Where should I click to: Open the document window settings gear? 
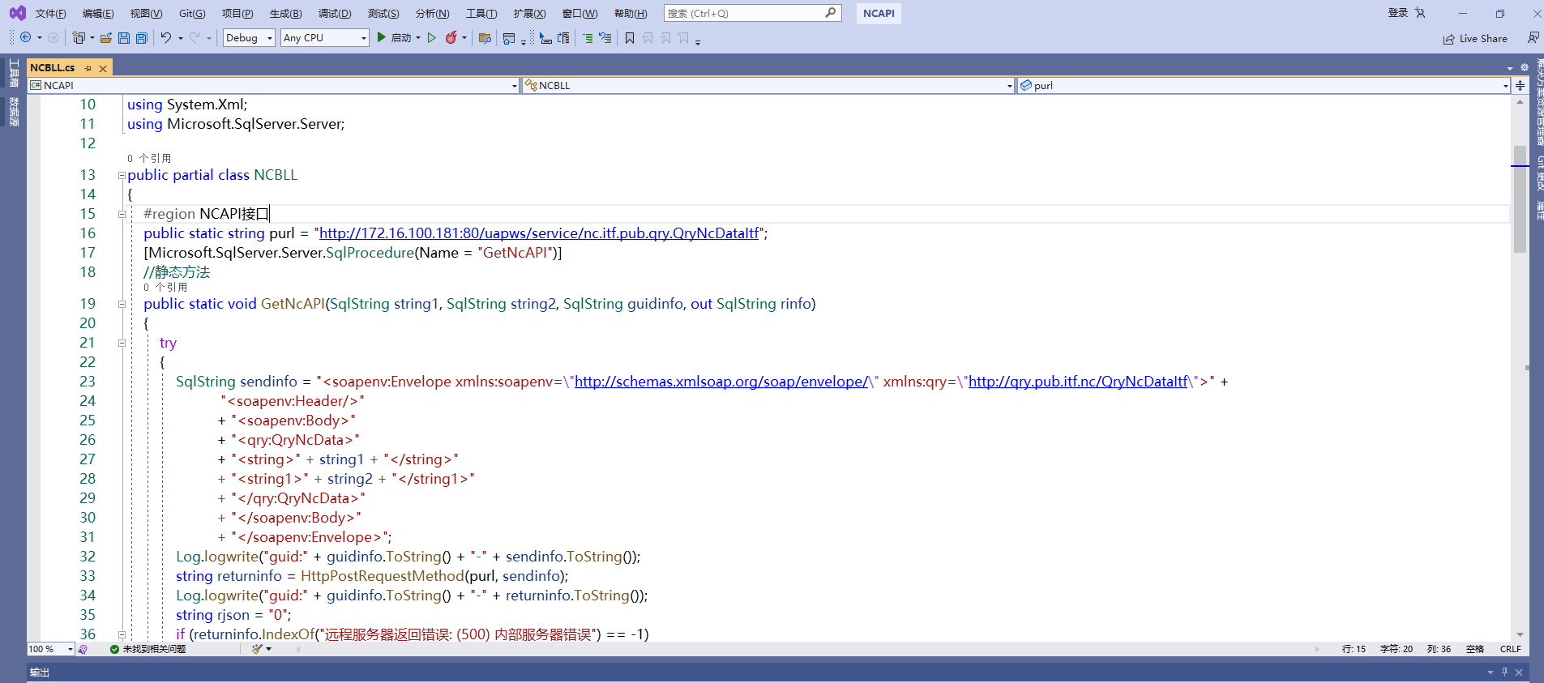[x=1525, y=67]
